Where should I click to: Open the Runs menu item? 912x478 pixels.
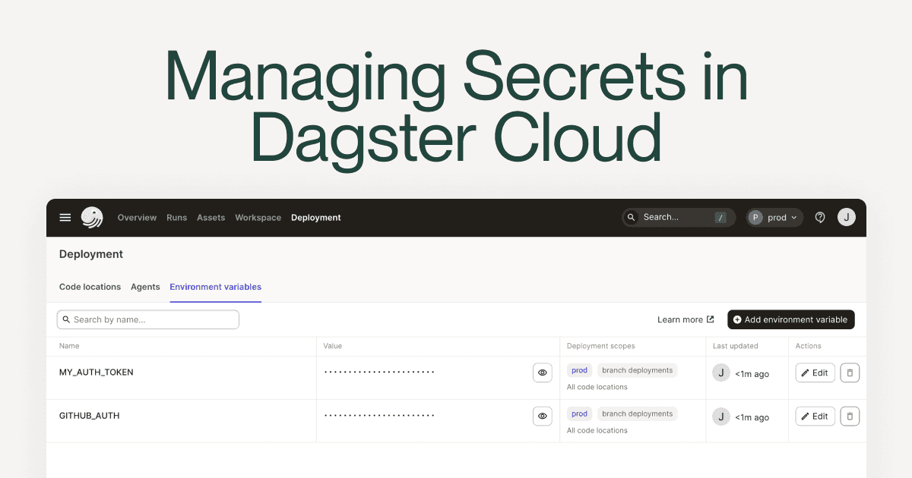(176, 218)
